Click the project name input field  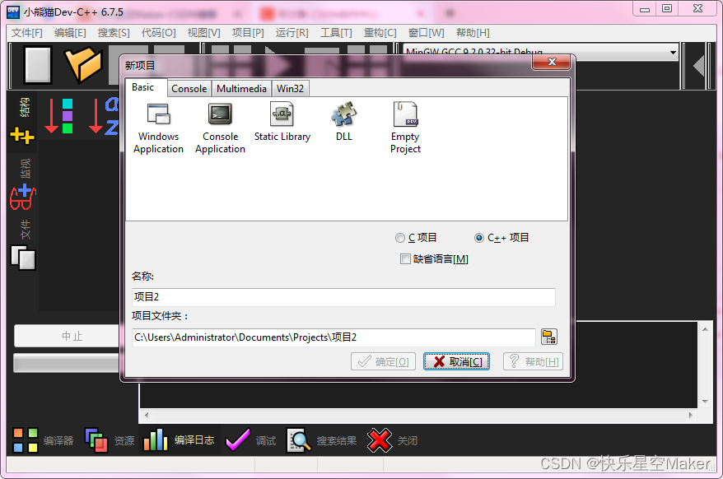(x=343, y=297)
